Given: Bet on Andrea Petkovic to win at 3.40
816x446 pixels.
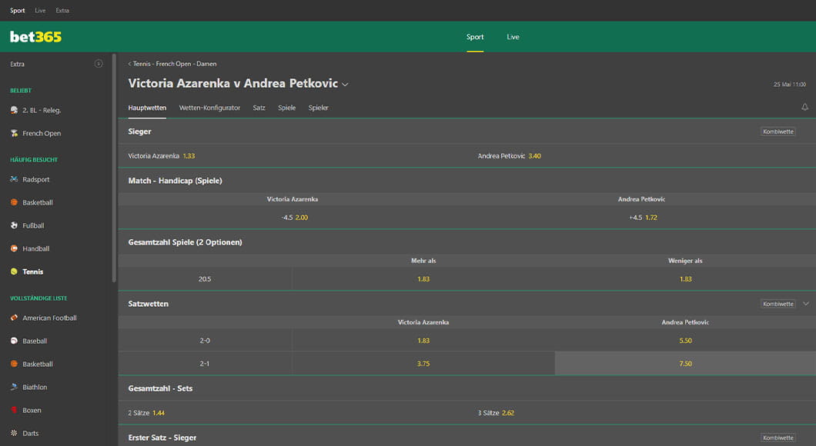Looking at the screenshot, I should point(510,156).
